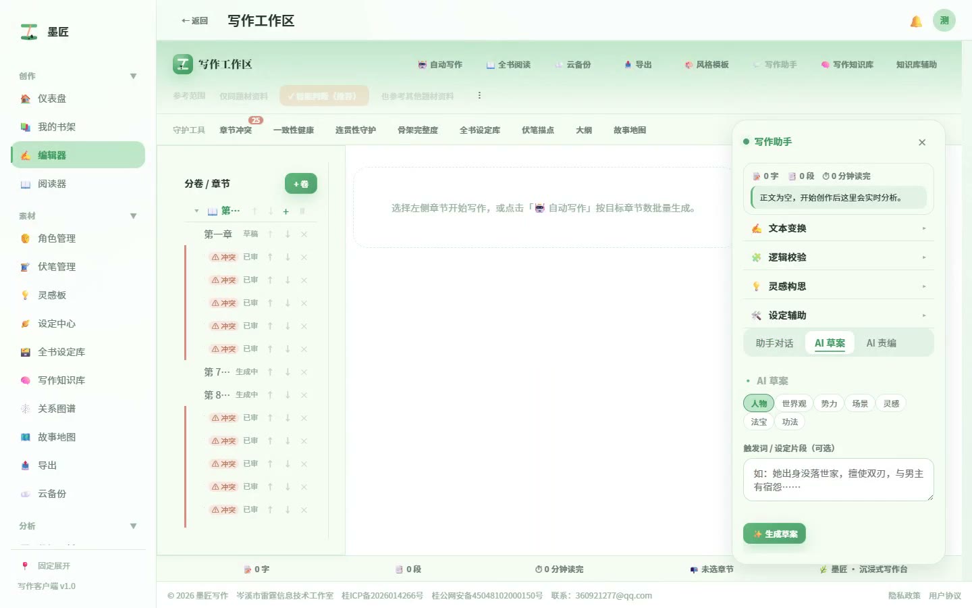Open 设定中心 in the sidebar
The image size is (972, 608).
click(78, 324)
